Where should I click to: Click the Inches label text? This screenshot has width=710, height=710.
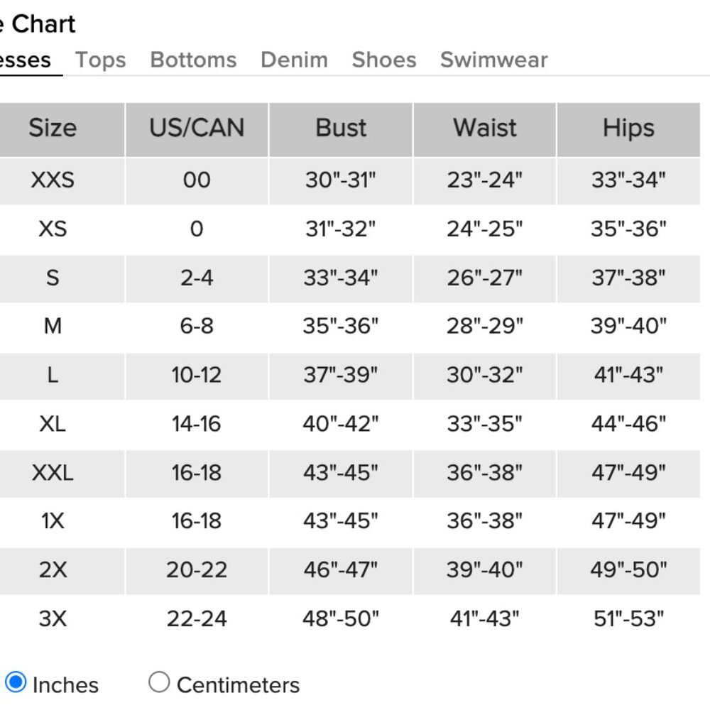click(x=65, y=685)
